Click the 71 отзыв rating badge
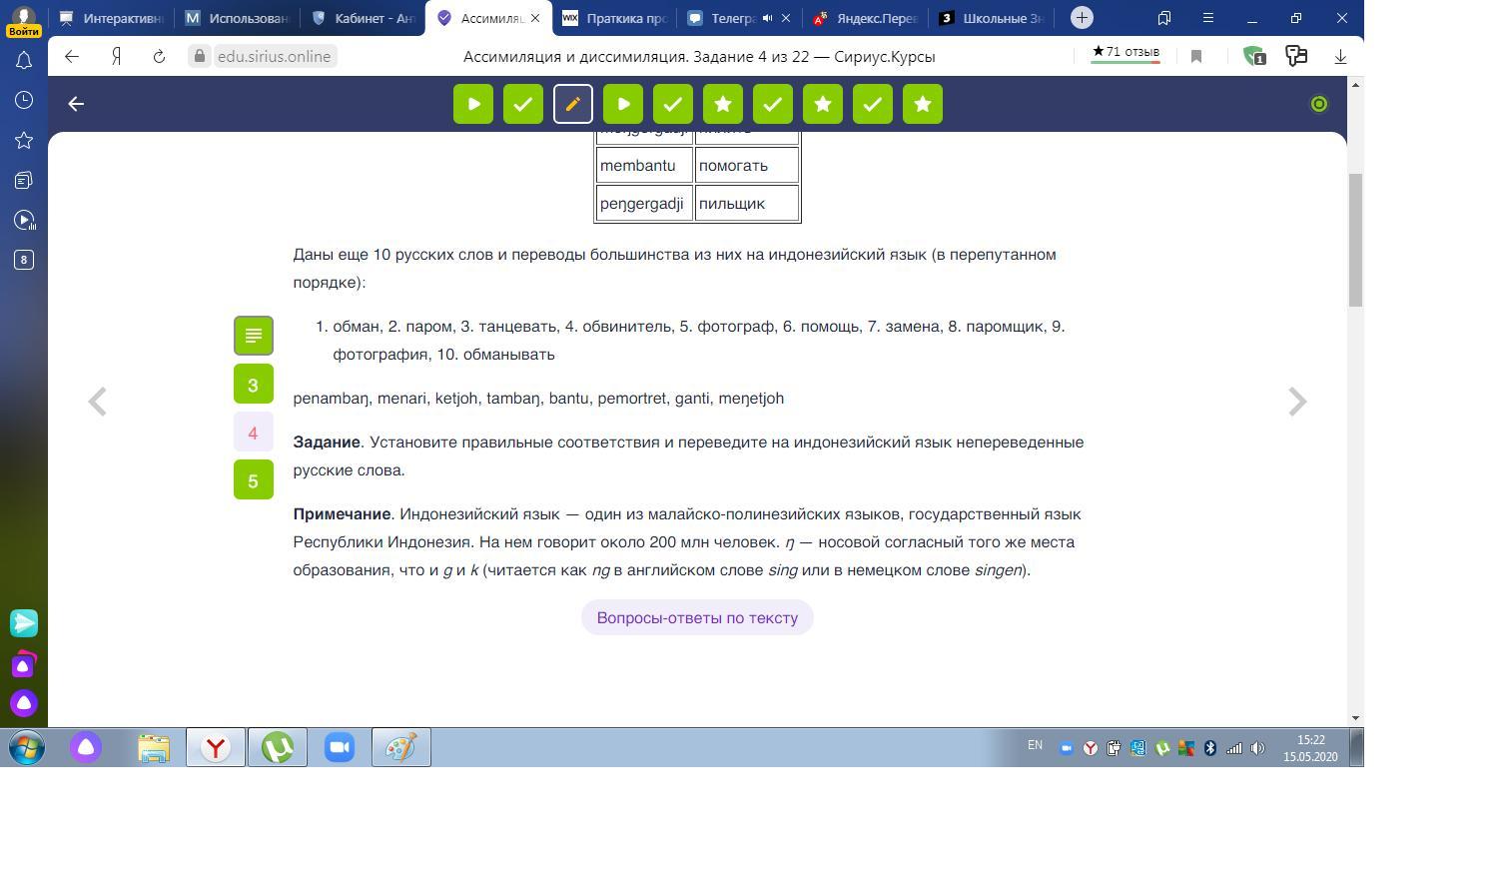The height and width of the screenshot is (887, 1508). click(1126, 52)
